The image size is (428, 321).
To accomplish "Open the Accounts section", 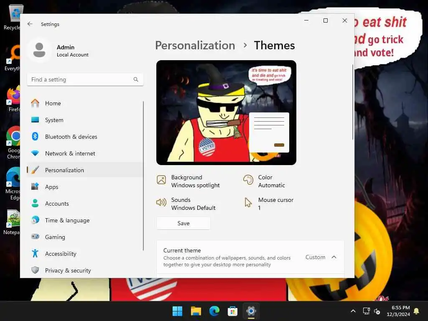I will (85, 204).
